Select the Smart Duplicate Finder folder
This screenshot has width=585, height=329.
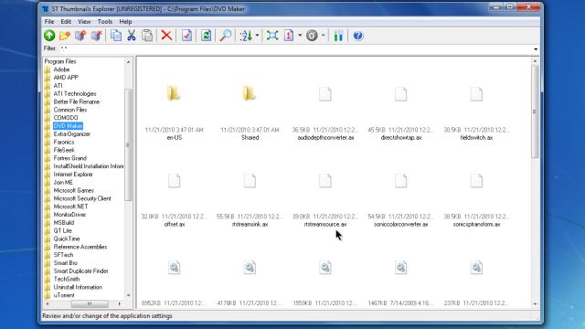coord(81,271)
